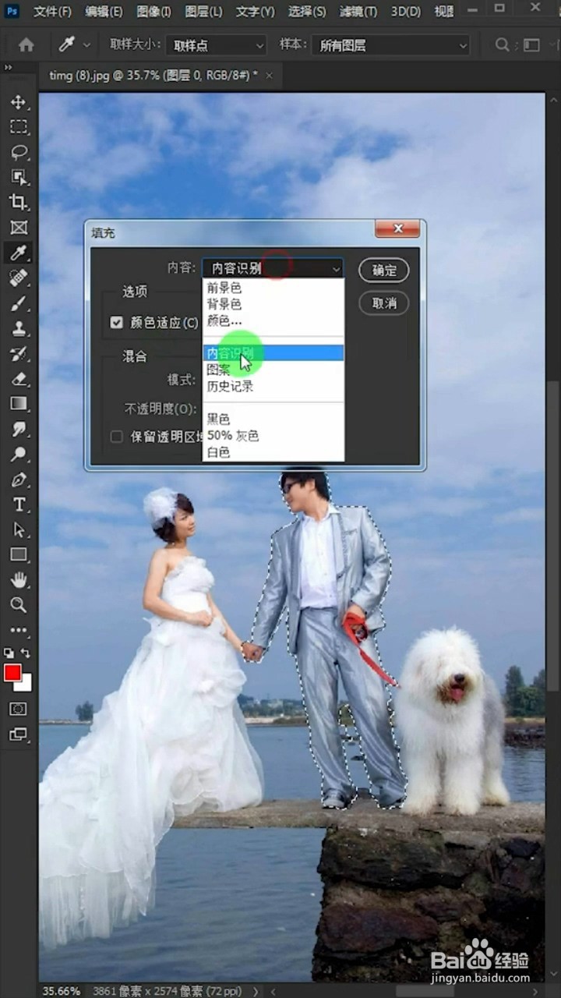Select the Smudge tool
This screenshot has width=561, height=998.
(18, 429)
